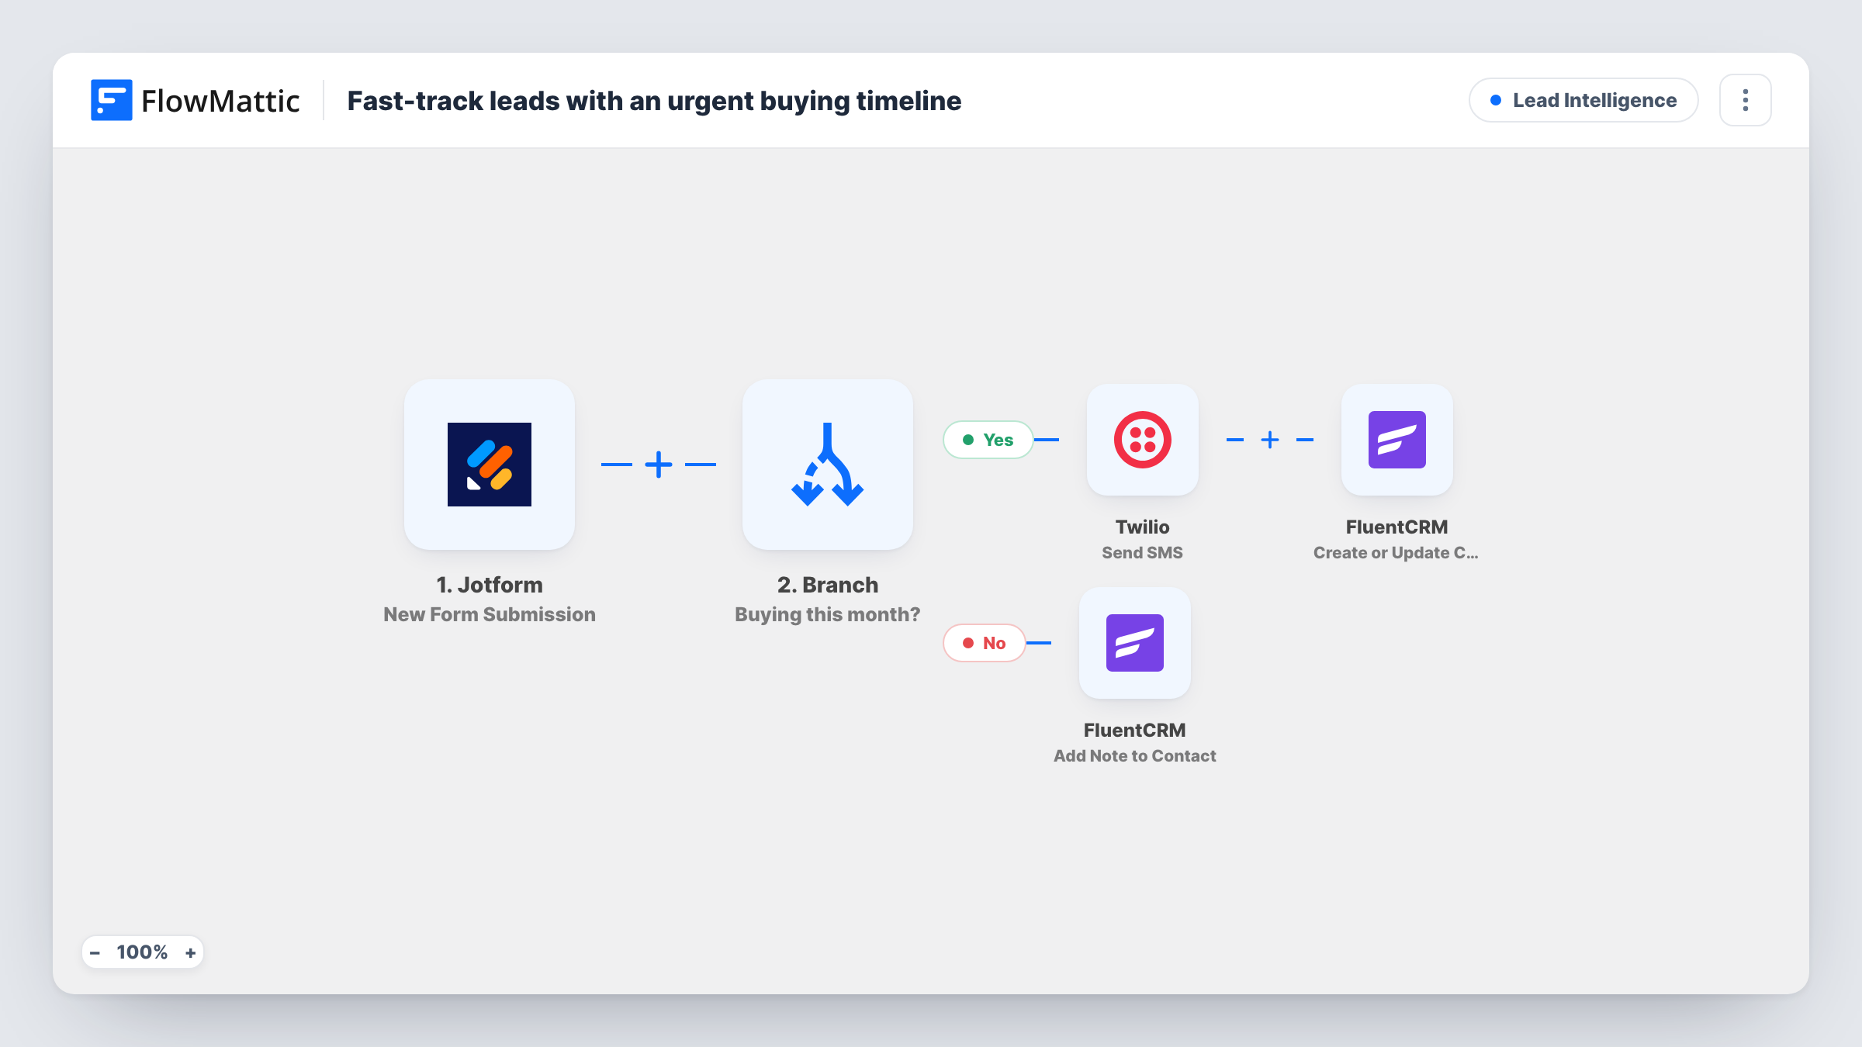Select the Twilio Send SMS step
Screen dimensions: 1862x1047
pos(1143,440)
